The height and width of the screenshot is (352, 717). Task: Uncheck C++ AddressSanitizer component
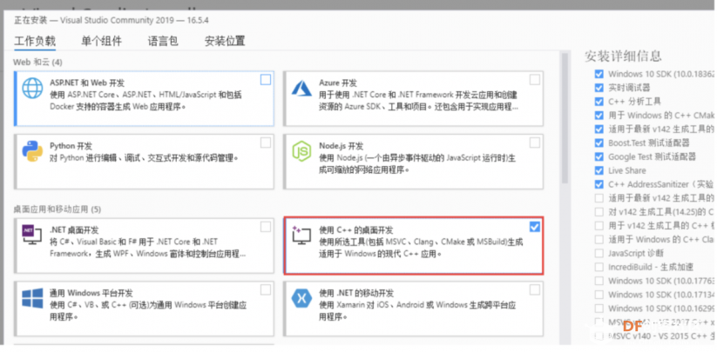pos(599,184)
